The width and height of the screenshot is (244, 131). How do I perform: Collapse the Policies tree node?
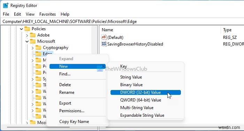coord(21,29)
